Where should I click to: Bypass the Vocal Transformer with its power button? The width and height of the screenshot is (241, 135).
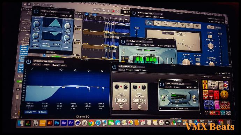pos(162,84)
